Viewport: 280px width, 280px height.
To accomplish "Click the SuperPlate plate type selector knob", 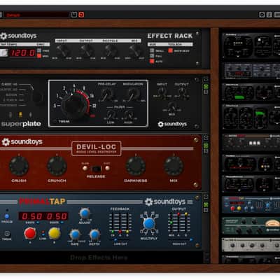I will pos(37,97).
